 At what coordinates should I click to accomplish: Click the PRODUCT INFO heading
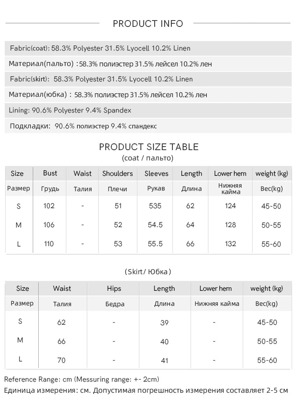pyautogui.click(x=148, y=24)
